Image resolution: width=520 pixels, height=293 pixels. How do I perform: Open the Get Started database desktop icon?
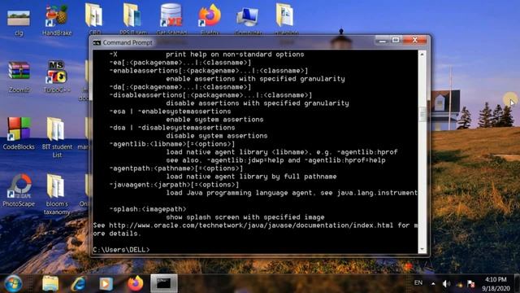(x=171, y=18)
